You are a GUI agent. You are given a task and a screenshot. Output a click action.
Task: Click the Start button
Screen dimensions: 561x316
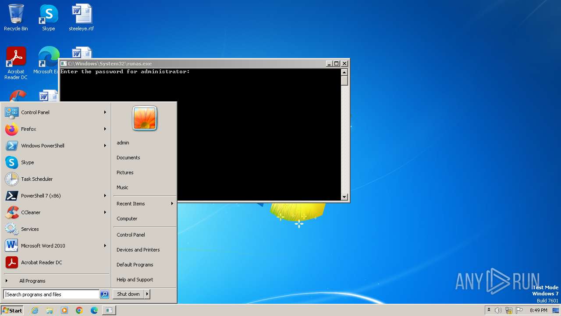pyautogui.click(x=12, y=310)
